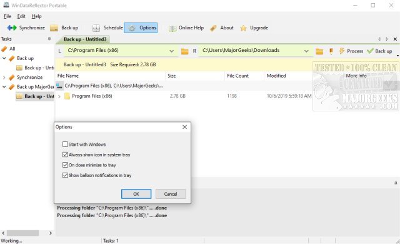Image resolution: width=400 pixels, height=244 pixels.
Task: Click Cancel in Options dialog
Action: click(171, 194)
